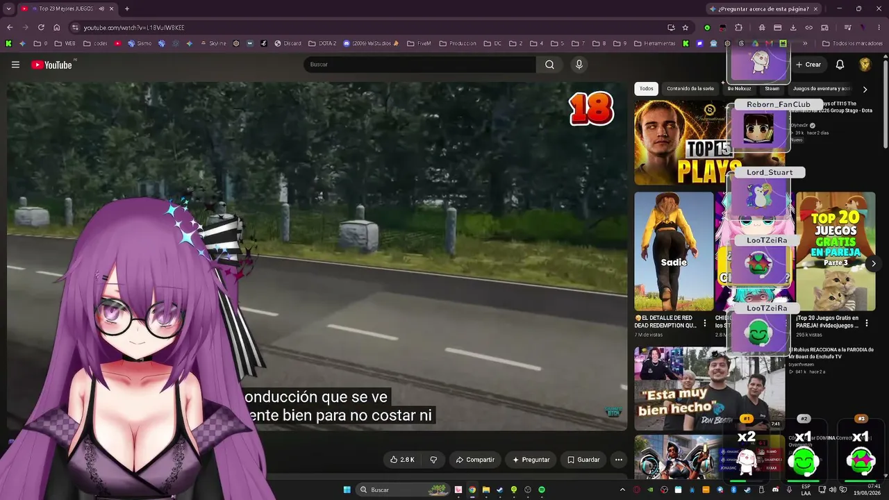Open a new browser tab
The height and width of the screenshot is (500, 889).
(x=126, y=8)
